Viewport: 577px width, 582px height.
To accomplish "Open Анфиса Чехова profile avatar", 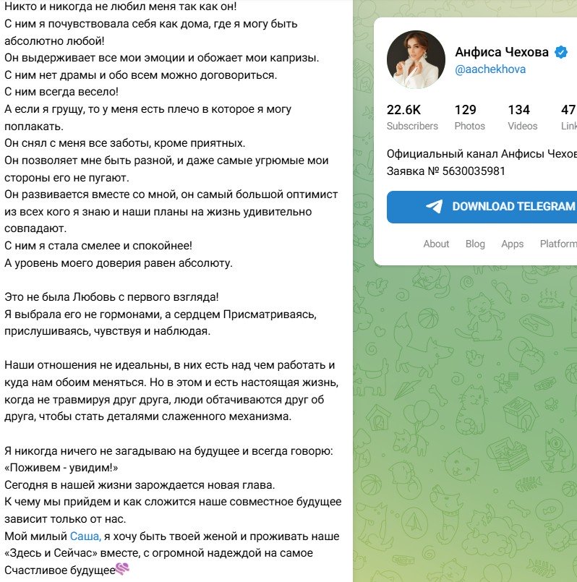I will (x=416, y=59).
